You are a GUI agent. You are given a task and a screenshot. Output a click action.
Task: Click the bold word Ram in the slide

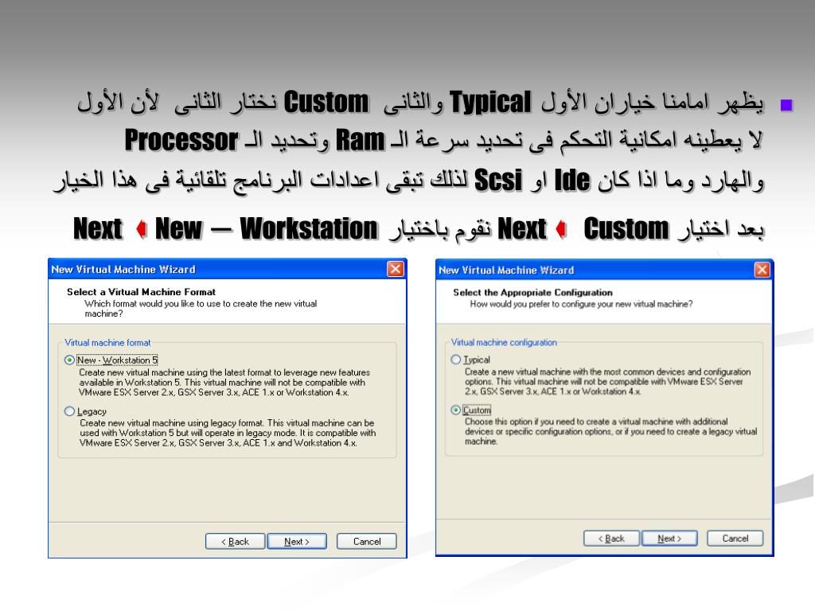361,140
